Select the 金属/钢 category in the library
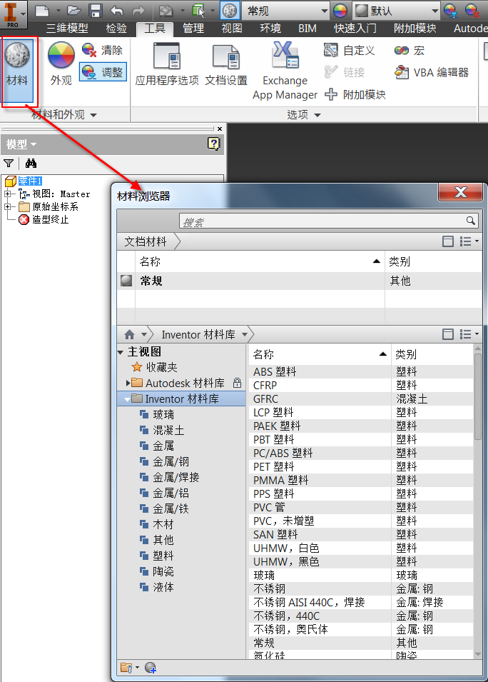This screenshot has width=488, height=682. pyautogui.click(x=171, y=461)
